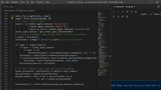
Task: Open the View menu
Action: coord(22,2)
